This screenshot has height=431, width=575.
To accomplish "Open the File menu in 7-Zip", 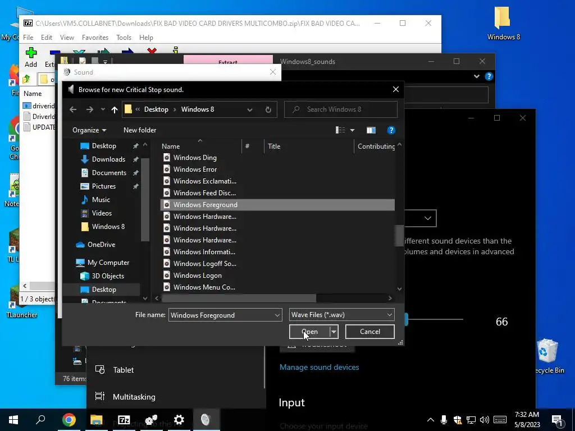I will tap(28, 38).
